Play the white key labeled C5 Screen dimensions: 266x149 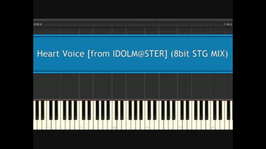(180, 125)
